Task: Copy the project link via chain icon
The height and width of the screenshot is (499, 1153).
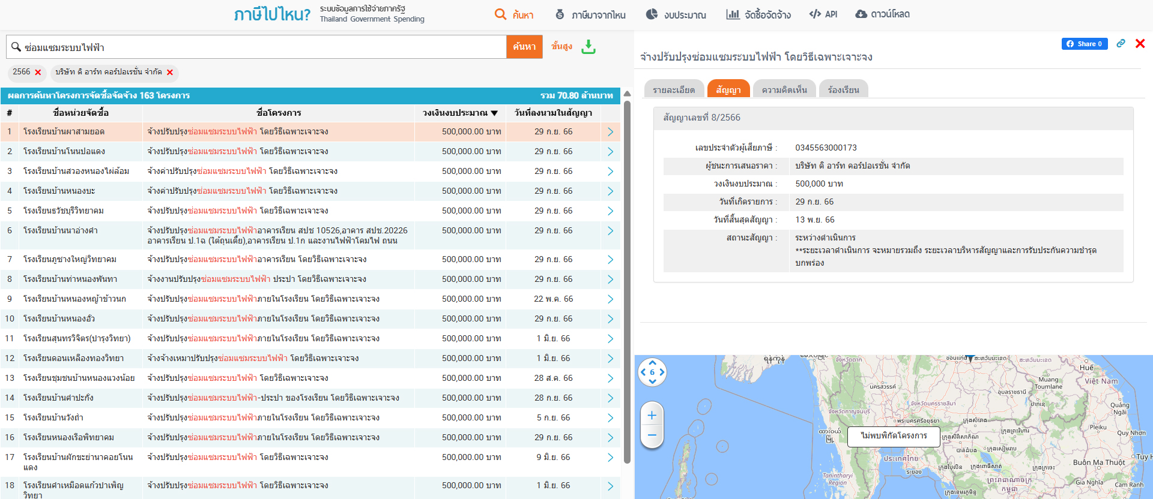Action: [x=1121, y=44]
